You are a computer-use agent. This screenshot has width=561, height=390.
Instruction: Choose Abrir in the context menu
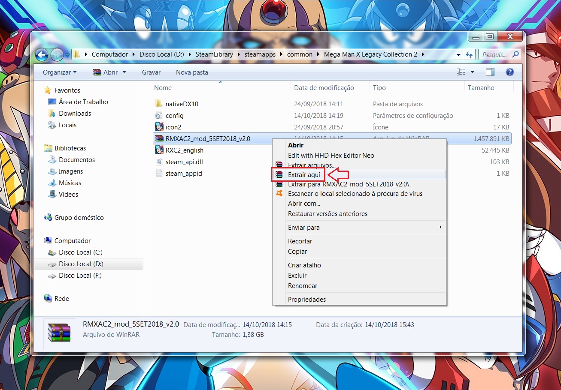pyautogui.click(x=359, y=145)
